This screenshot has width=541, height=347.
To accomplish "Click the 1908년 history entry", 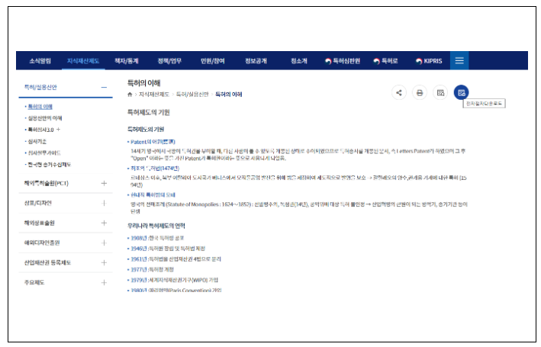I will click(157, 239).
